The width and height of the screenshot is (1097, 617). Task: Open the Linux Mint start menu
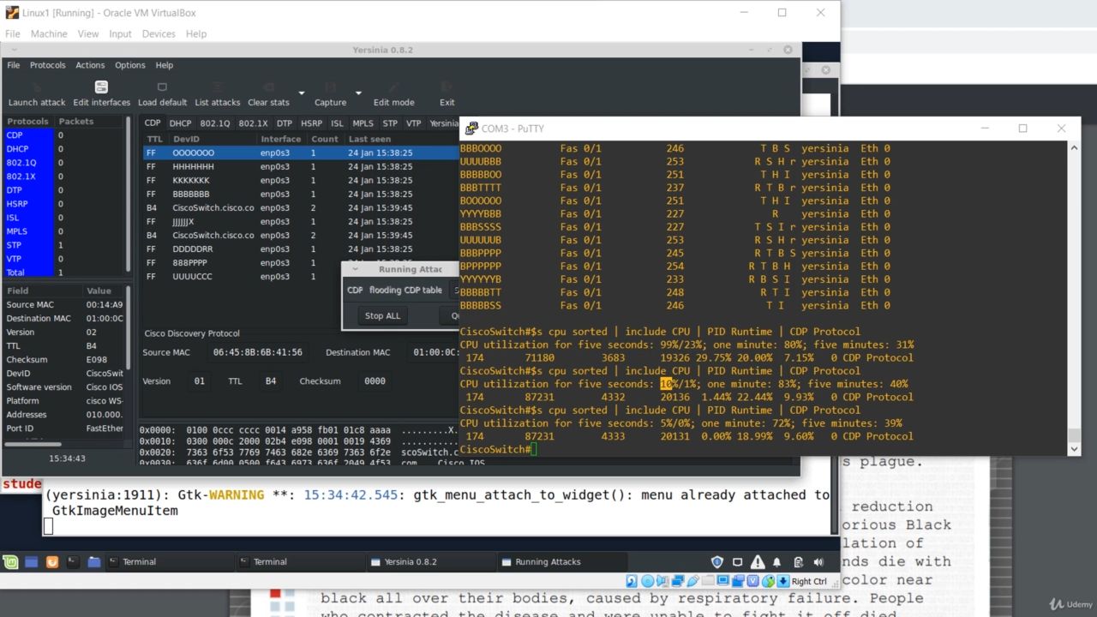[x=10, y=562]
